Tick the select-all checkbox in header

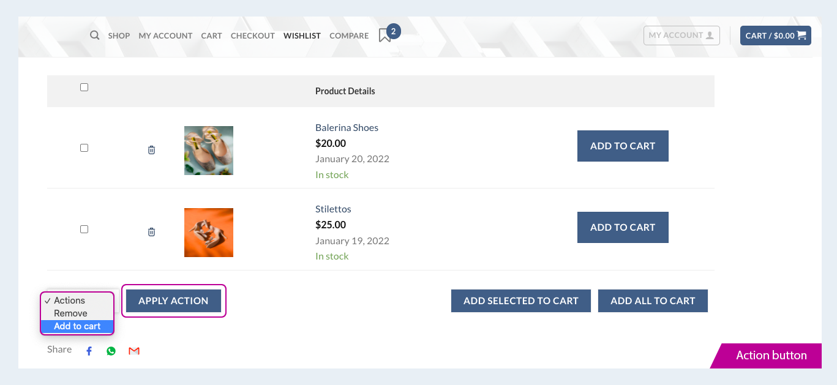(x=84, y=88)
